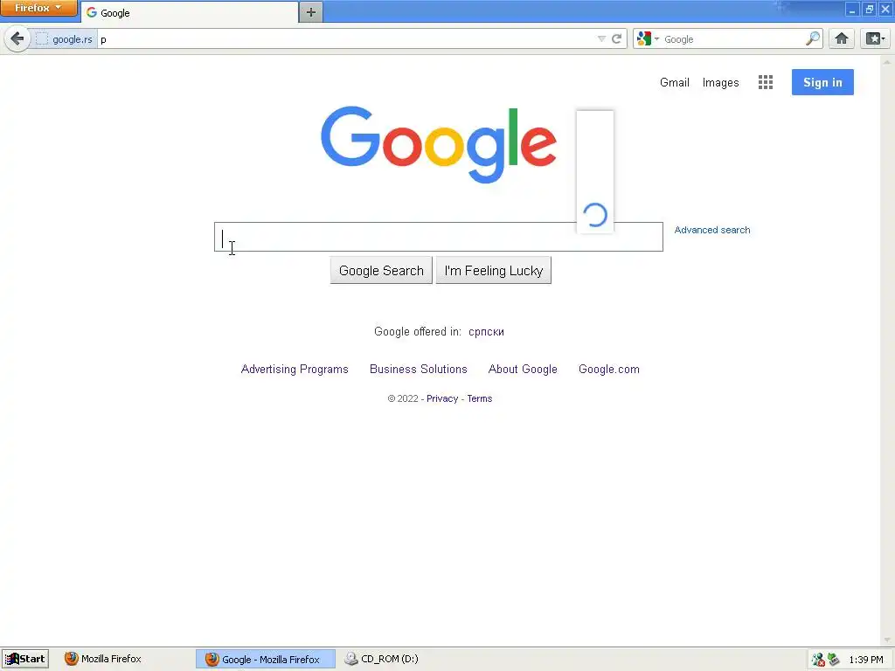Open the URL history dropdown arrow

tap(601, 38)
